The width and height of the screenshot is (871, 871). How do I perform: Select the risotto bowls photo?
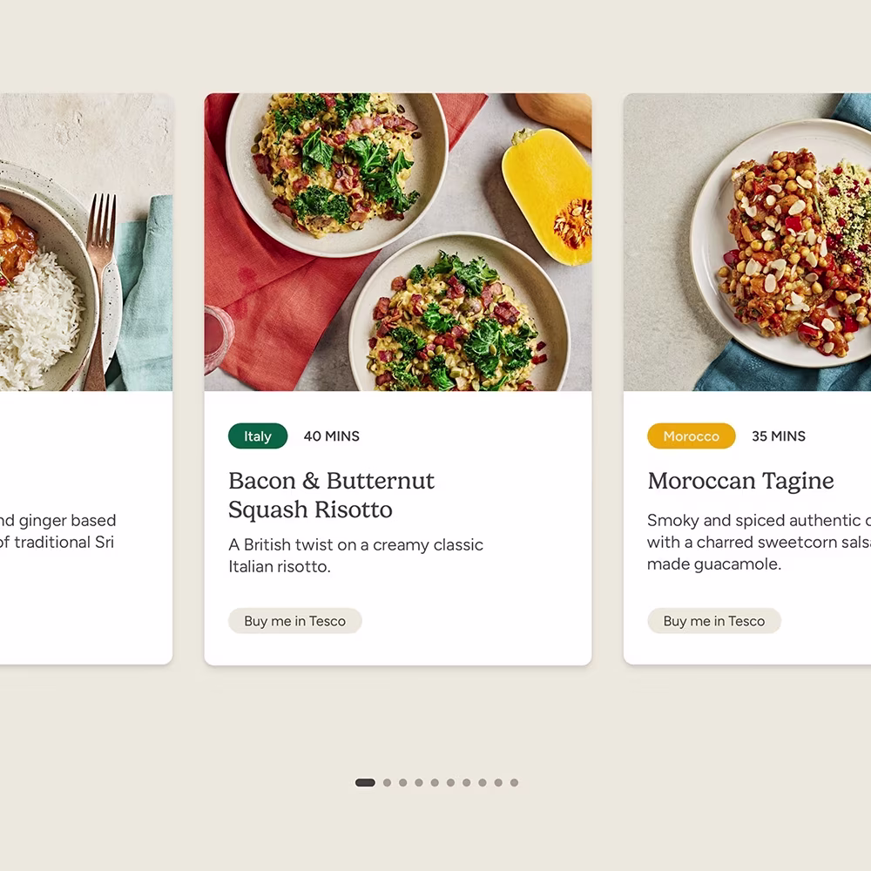pos(398,242)
